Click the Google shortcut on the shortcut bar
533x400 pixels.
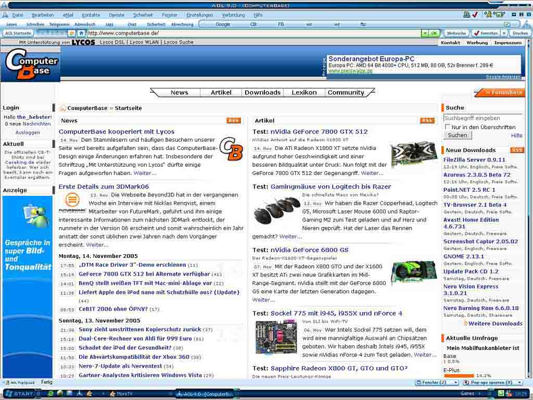point(223,24)
